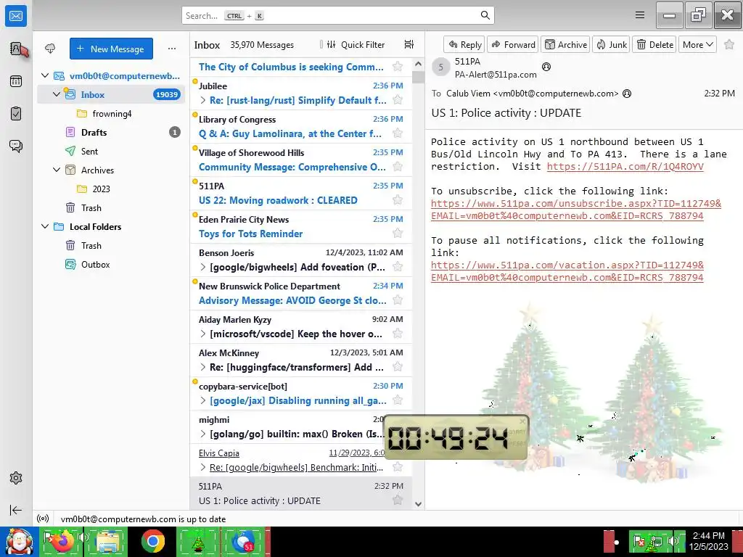Image resolution: width=743 pixels, height=557 pixels.
Task: Click the 511pa vacation pause link
Action: (x=567, y=271)
